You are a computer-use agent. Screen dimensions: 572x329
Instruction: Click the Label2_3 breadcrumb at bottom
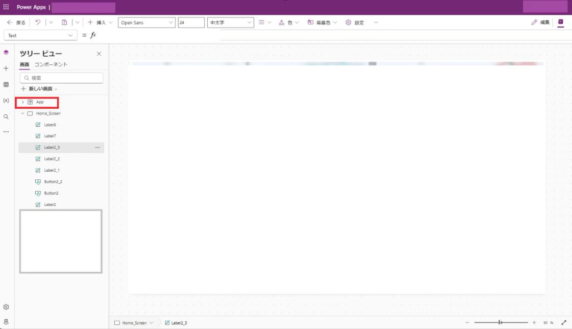176,323
